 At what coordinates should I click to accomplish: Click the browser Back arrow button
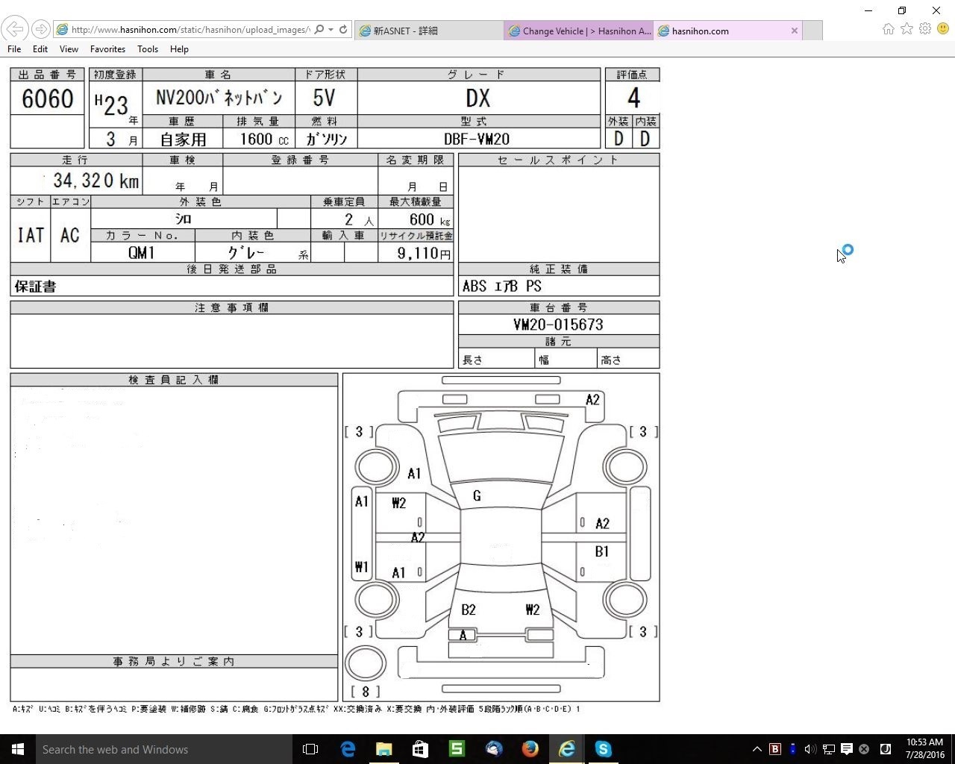(x=15, y=30)
